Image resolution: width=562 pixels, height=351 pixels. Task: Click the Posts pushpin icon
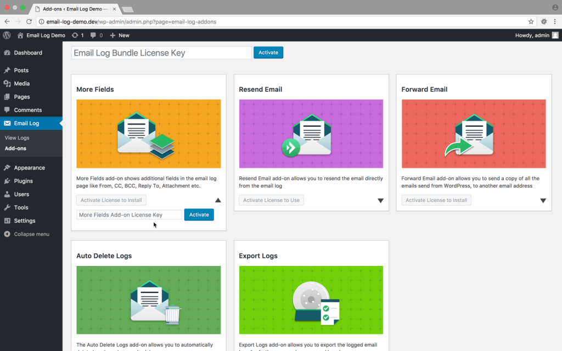coord(7,70)
